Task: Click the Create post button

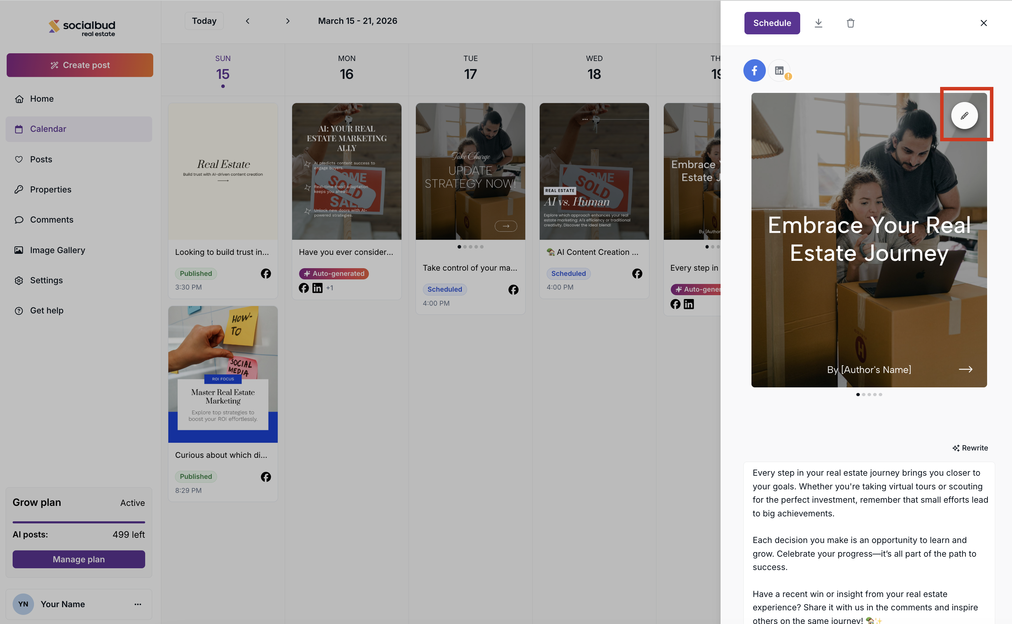Action: click(x=80, y=65)
